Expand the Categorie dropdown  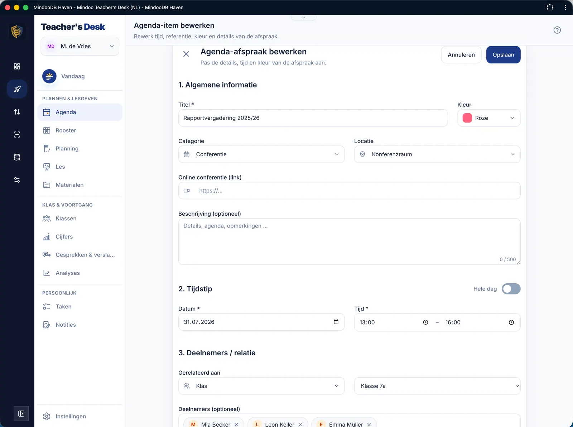tap(261, 154)
